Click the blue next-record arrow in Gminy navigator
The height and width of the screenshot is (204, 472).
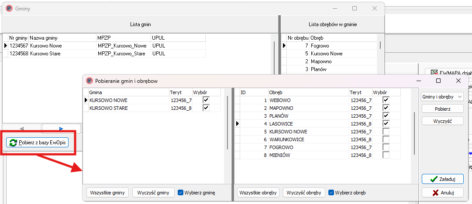62,129
